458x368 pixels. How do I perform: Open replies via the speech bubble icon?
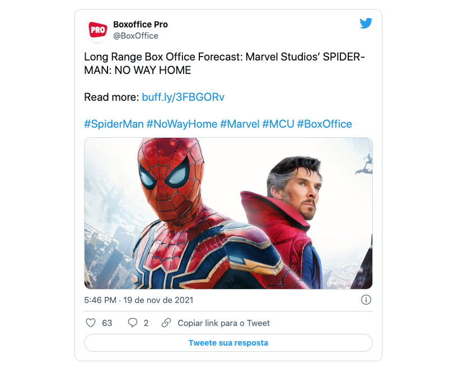click(133, 323)
